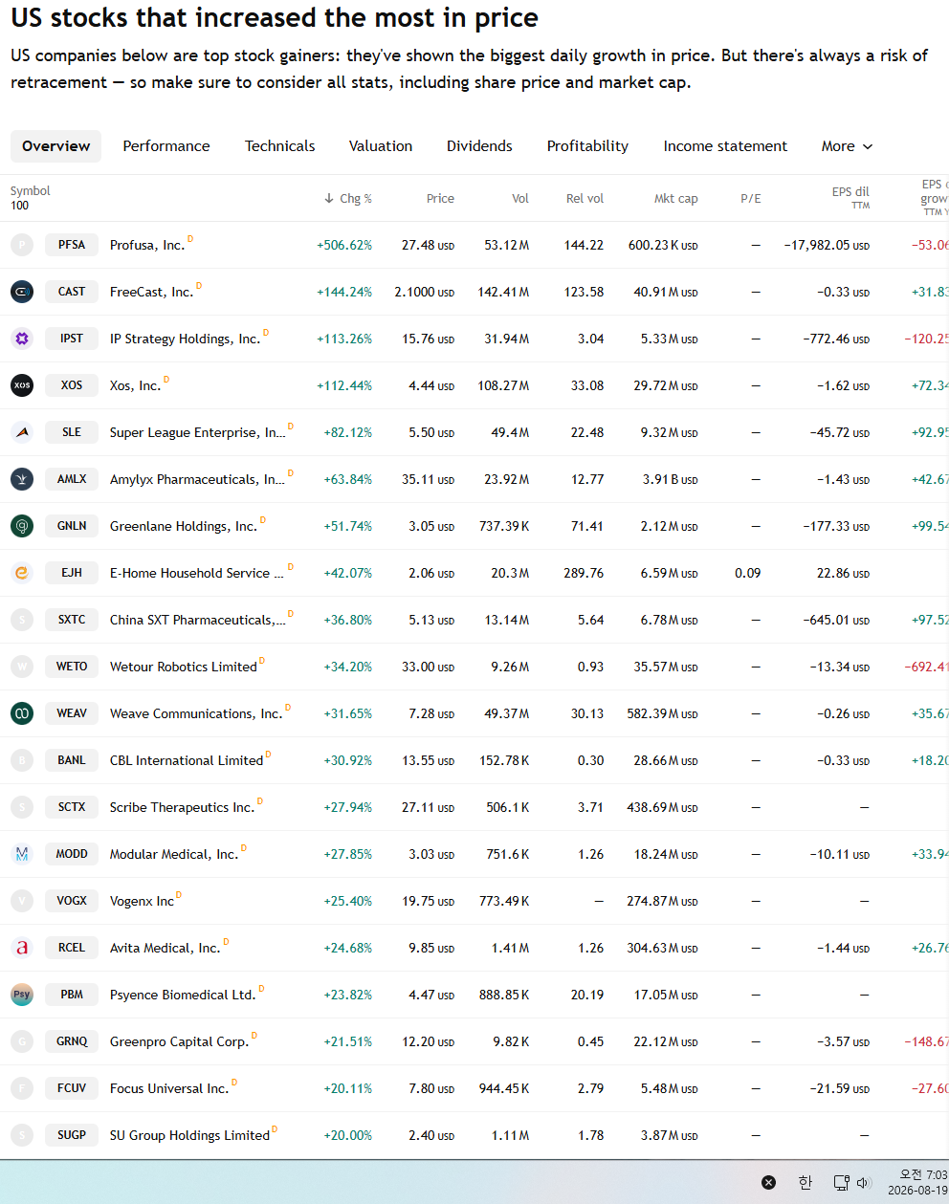
Task: Click the Modular Medical logo icon
Action: click(x=22, y=854)
